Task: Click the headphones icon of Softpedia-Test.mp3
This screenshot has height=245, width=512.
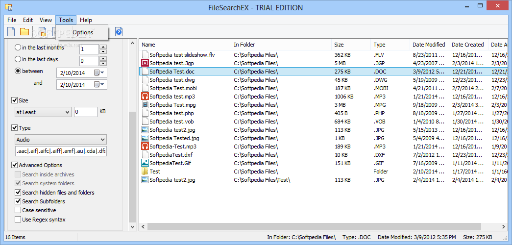Action: (x=145, y=147)
